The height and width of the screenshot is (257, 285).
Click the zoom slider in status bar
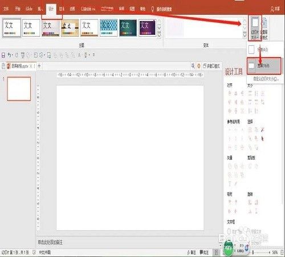pyautogui.click(x=261, y=252)
